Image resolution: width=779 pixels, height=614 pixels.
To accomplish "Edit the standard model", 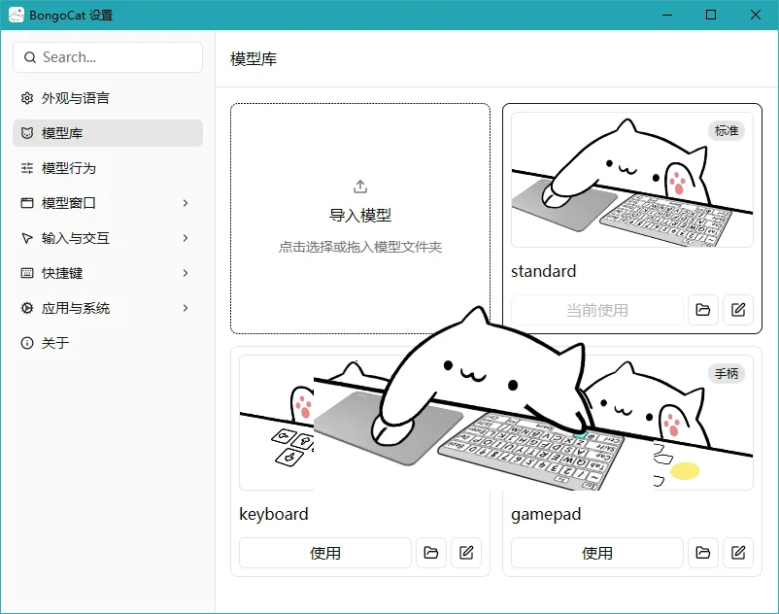I will [738, 310].
